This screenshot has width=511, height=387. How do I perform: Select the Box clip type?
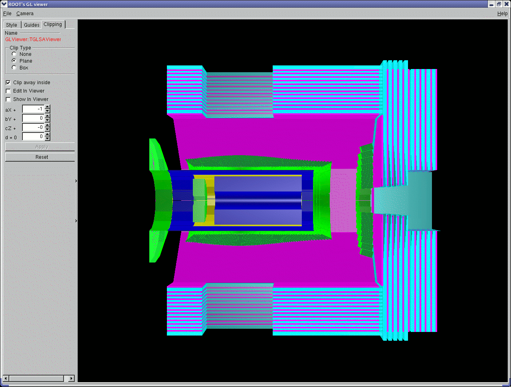14,68
